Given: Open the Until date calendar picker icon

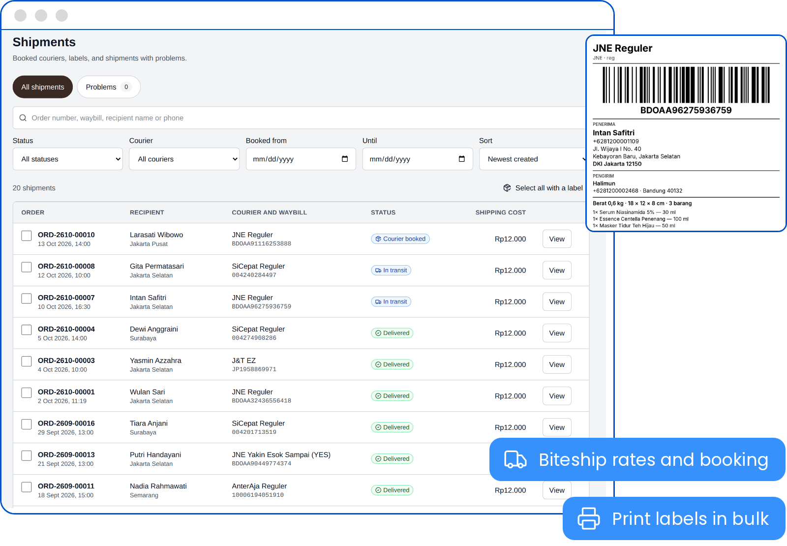Looking at the screenshot, I should click(x=461, y=159).
